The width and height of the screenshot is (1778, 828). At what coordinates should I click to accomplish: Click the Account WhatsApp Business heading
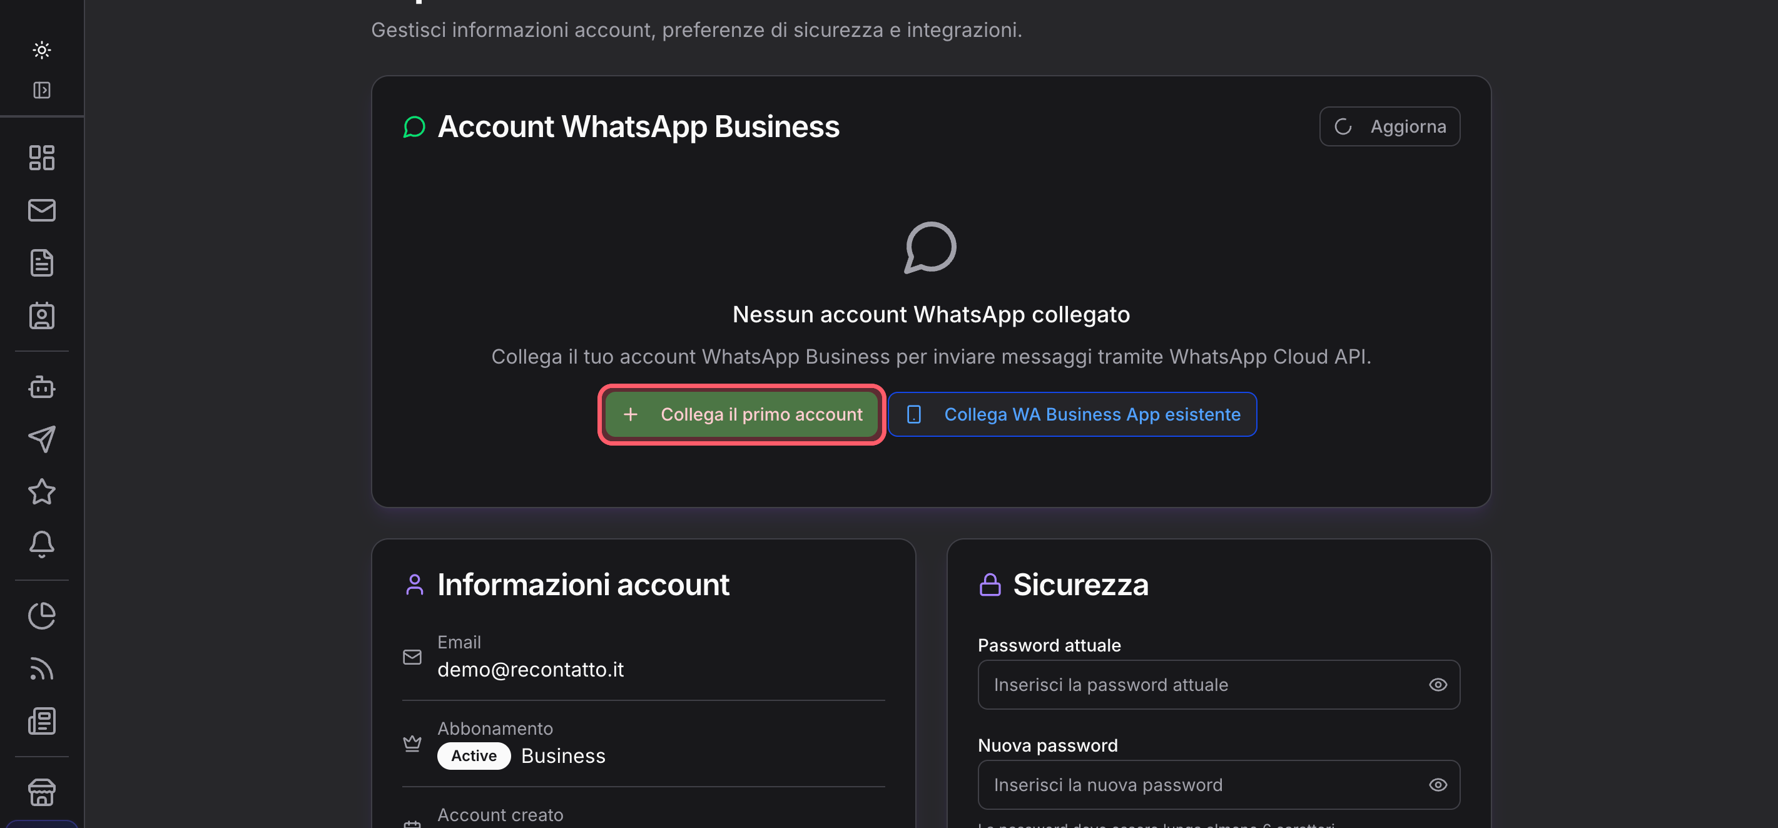[638, 126]
